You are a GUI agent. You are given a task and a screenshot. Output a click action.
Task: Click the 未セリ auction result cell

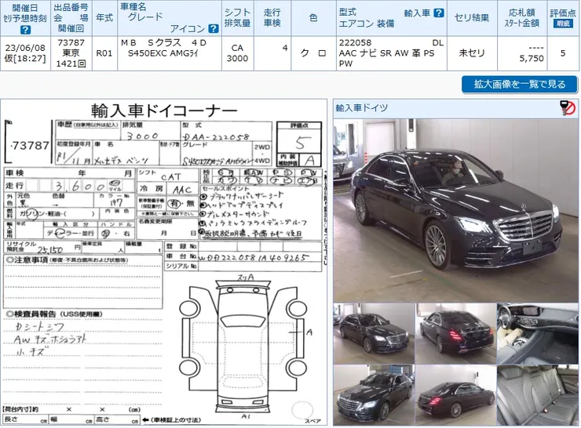(472, 53)
